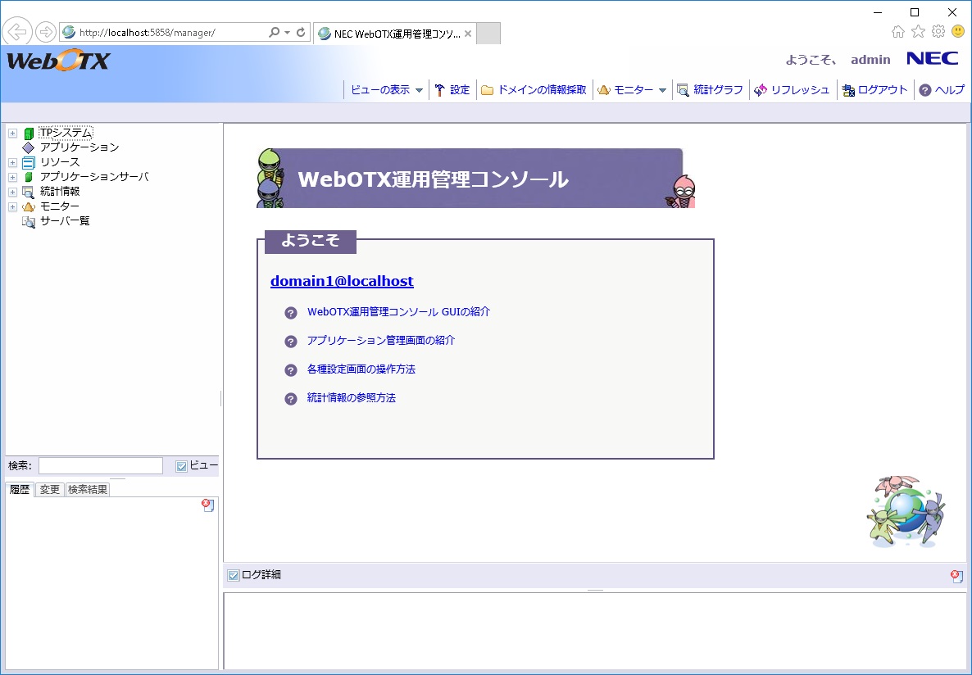Click the 統計グラフ toolbar icon
This screenshot has width=972, height=675.
683,90
